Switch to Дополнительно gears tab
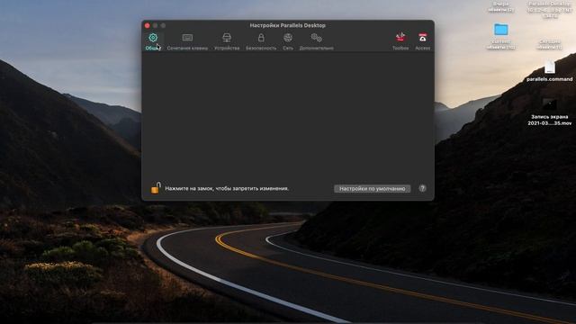 point(316,41)
